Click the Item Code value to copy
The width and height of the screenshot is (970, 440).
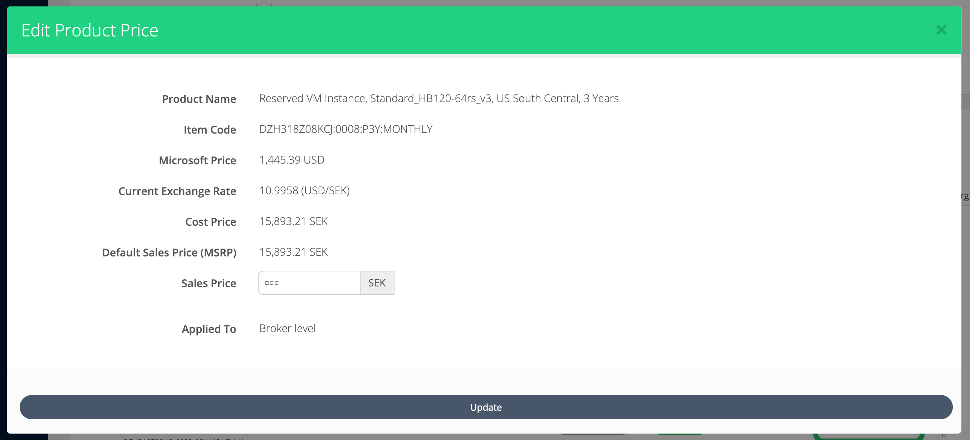(346, 129)
